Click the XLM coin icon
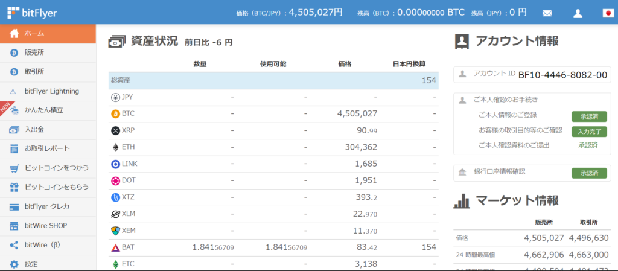The height and width of the screenshot is (271, 618). [116, 214]
